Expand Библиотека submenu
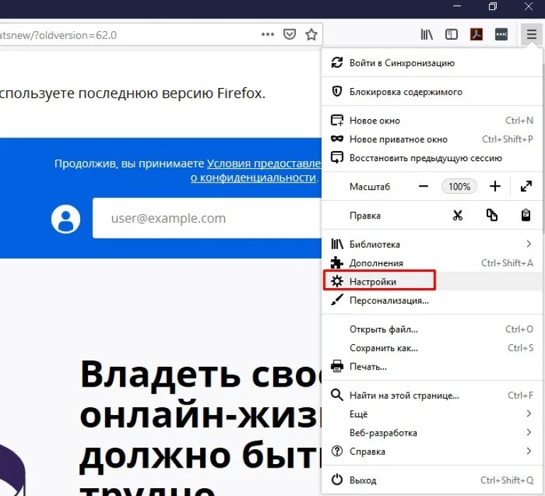 pyautogui.click(x=431, y=244)
